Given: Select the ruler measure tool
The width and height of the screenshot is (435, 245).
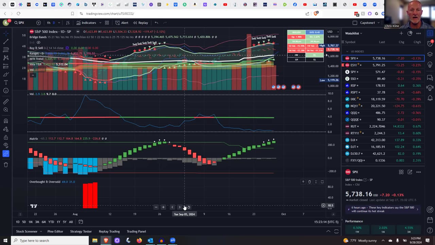Looking at the screenshot, I should pos(6,101).
